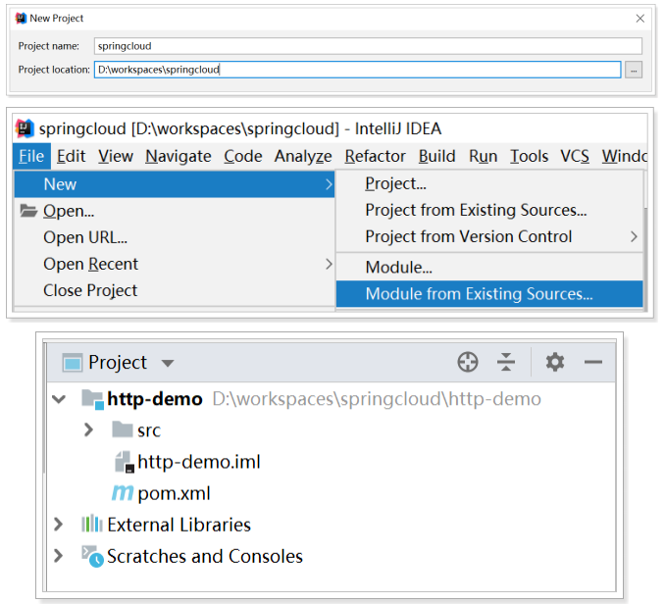The height and width of the screenshot is (604, 665).
Task: Open the Navigate menu
Action: [x=179, y=157]
